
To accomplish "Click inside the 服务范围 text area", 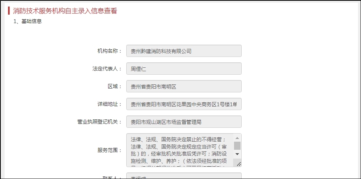I will pyautogui.click(x=180, y=150).
